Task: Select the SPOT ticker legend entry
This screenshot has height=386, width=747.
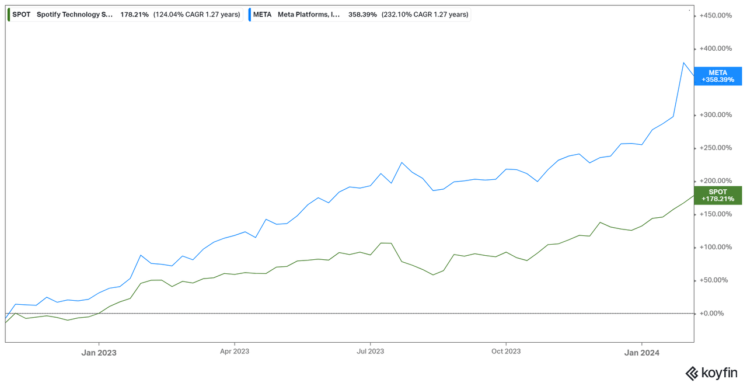Action: 124,15
